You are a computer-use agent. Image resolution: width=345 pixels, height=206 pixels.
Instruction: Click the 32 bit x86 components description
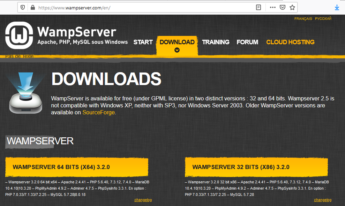[x=257, y=188]
